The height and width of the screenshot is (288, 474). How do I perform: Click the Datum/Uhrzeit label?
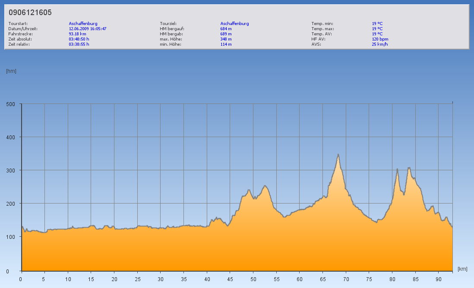tap(21, 29)
